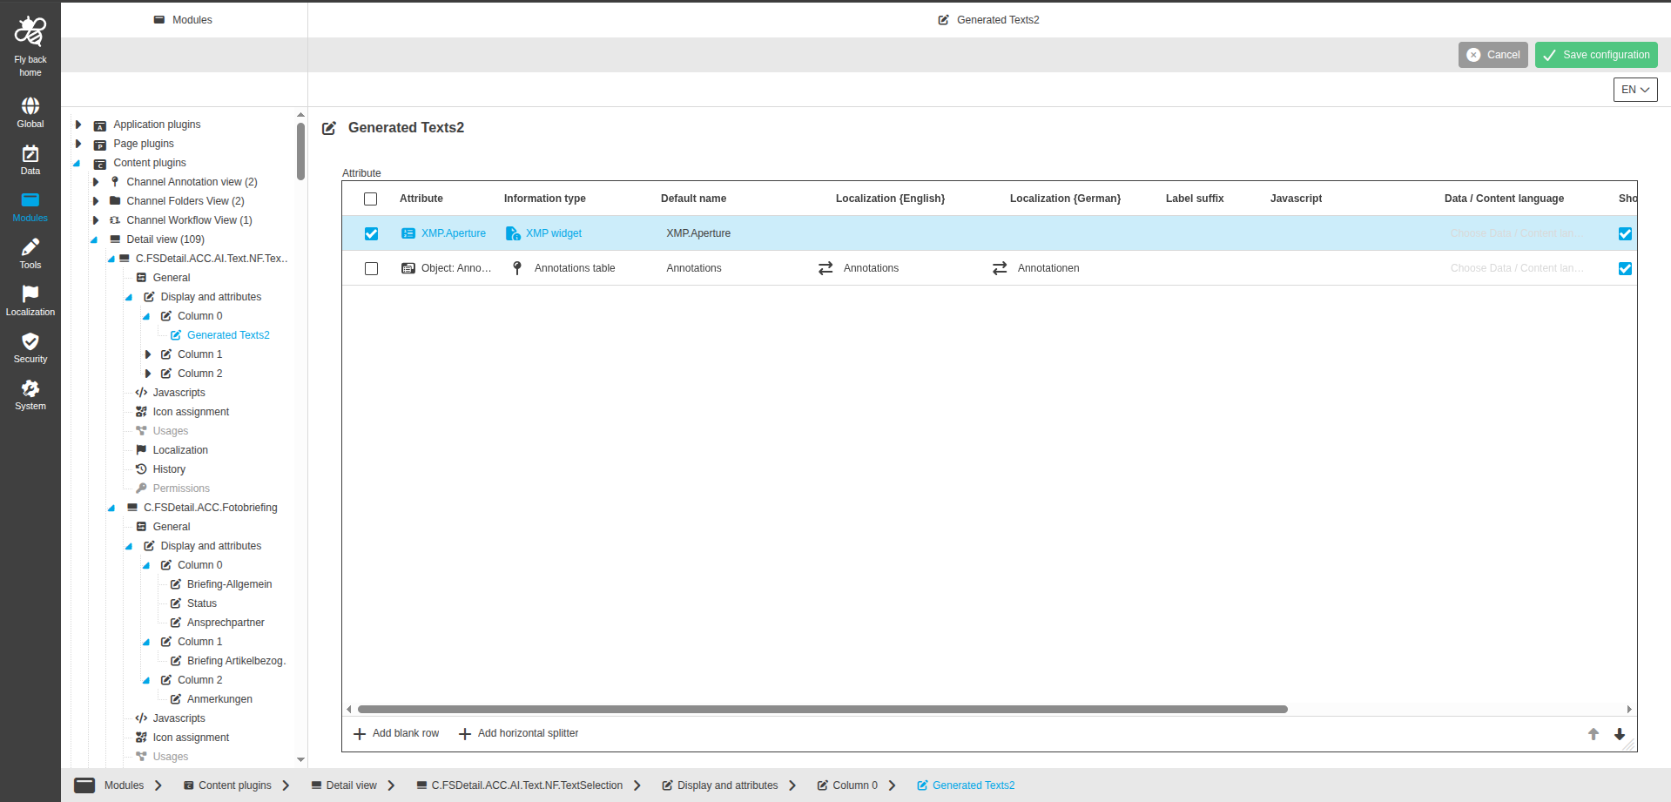Expand the Page plugins tree node

78,144
